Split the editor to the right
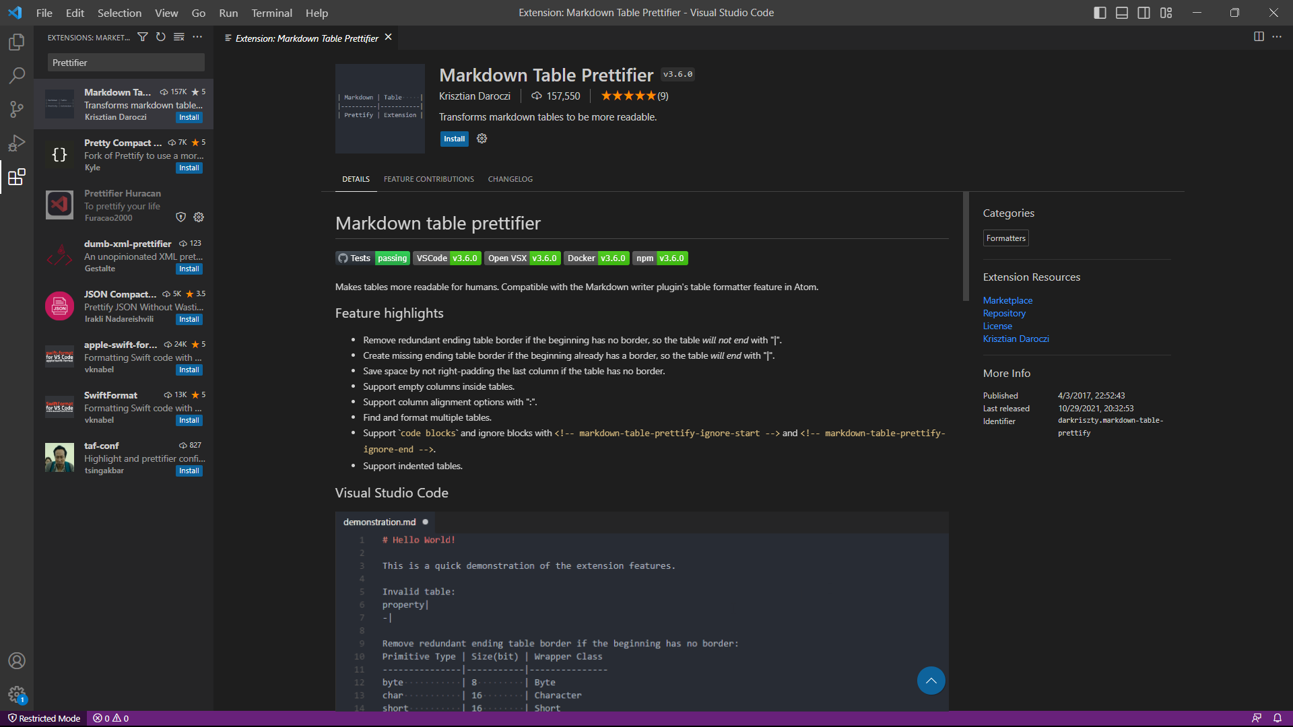1293x727 pixels. pyautogui.click(x=1259, y=37)
